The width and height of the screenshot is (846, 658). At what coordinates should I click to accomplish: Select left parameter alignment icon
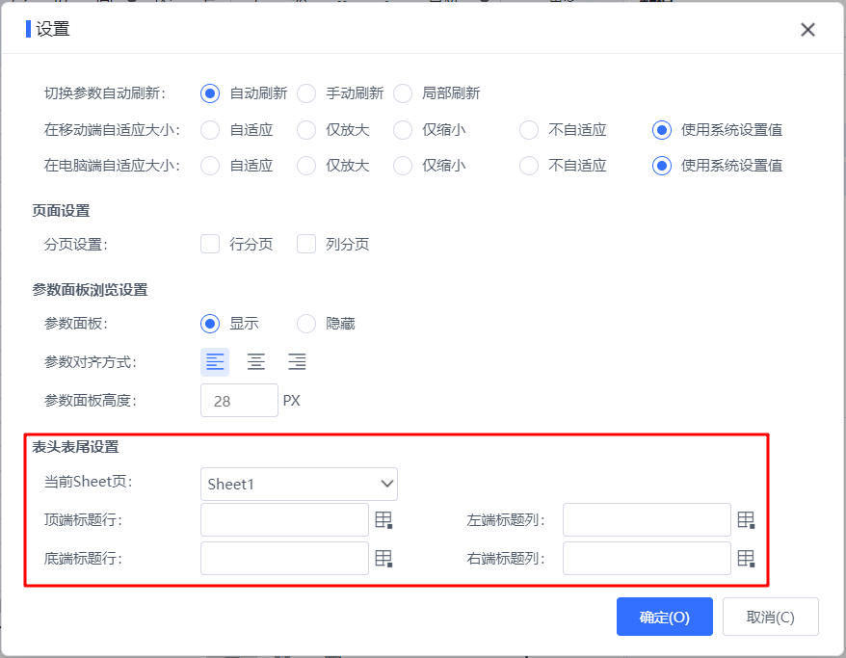coord(215,361)
